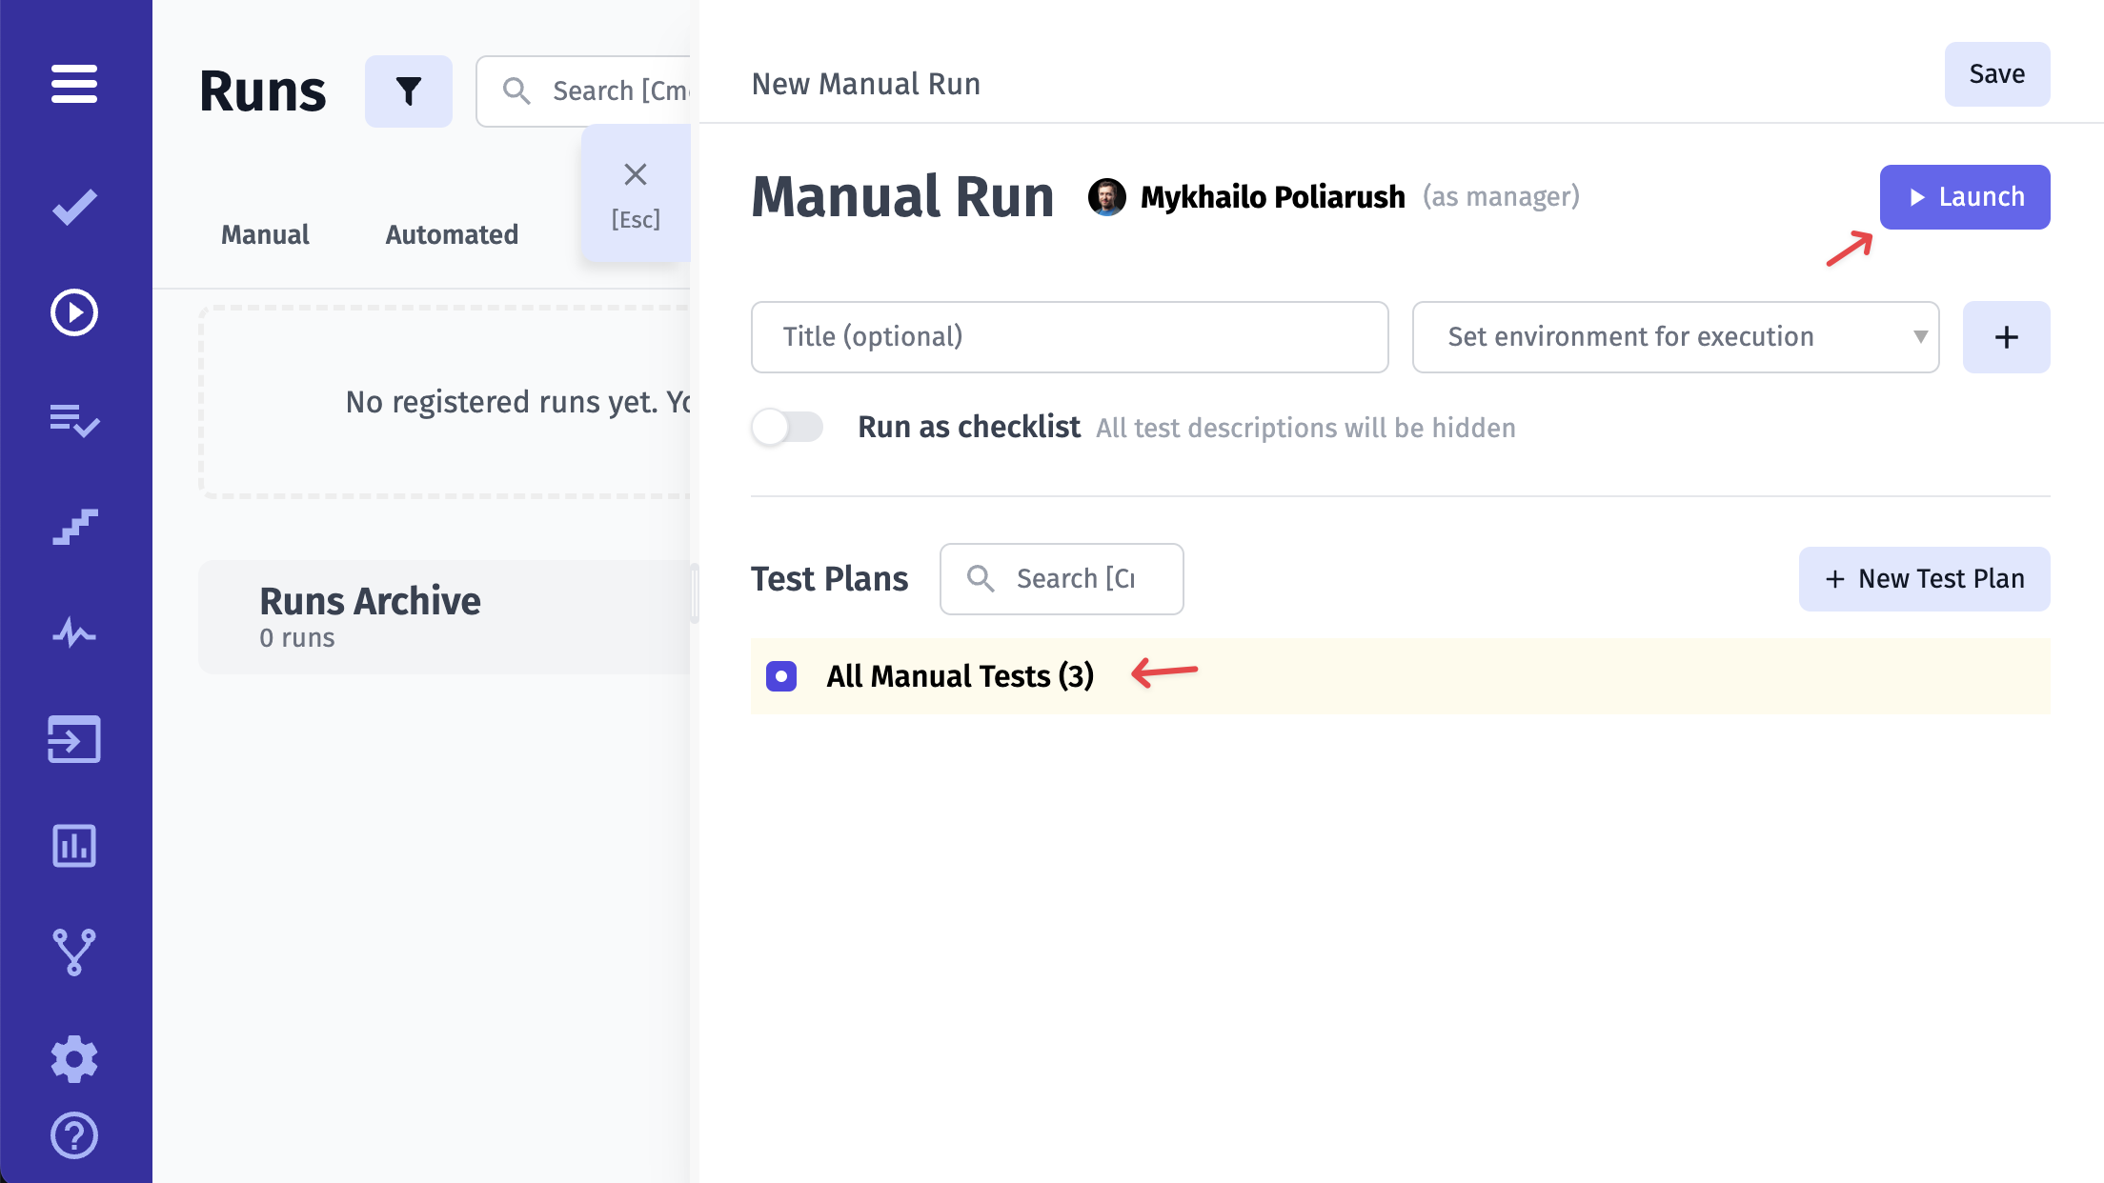The image size is (2104, 1183).
Task: Click the reports/bar chart icon in sidebar
Action: 75,845
